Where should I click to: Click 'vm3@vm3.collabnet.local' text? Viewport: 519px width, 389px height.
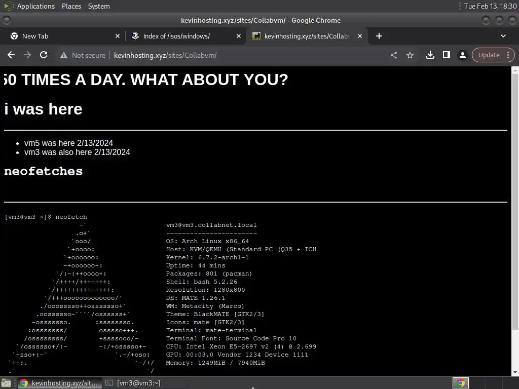pyautogui.click(x=211, y=225)
